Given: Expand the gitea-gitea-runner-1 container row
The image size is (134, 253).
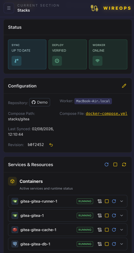Looking at the screenshot, I should pos(122,201).
